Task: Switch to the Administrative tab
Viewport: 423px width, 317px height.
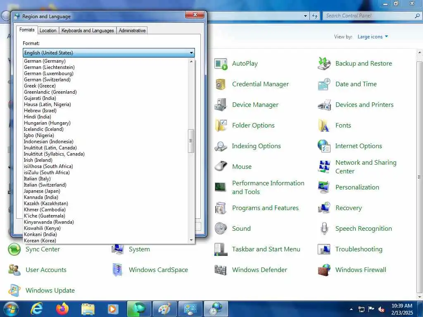Action: pyautogui.click(x=132, y=31)
